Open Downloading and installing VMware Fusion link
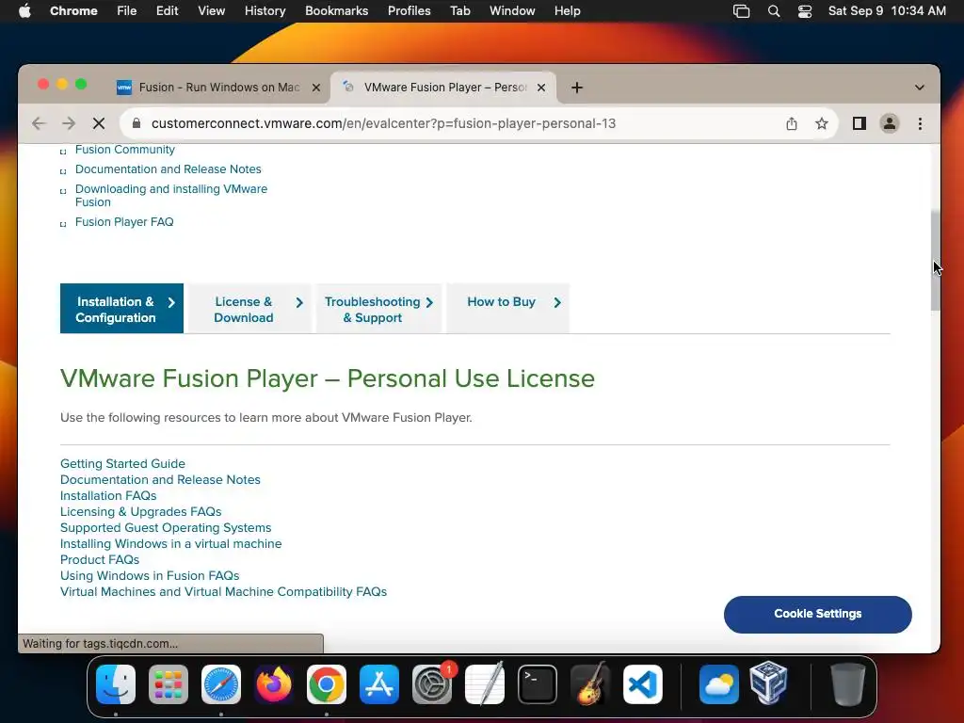This screenshot has height=723, width=964. [x=171, y=196]
